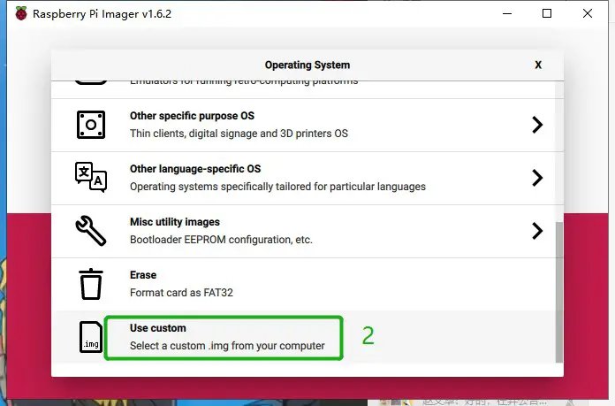
Task: Expand Other language-specific OS chevron
Action: 537,178
